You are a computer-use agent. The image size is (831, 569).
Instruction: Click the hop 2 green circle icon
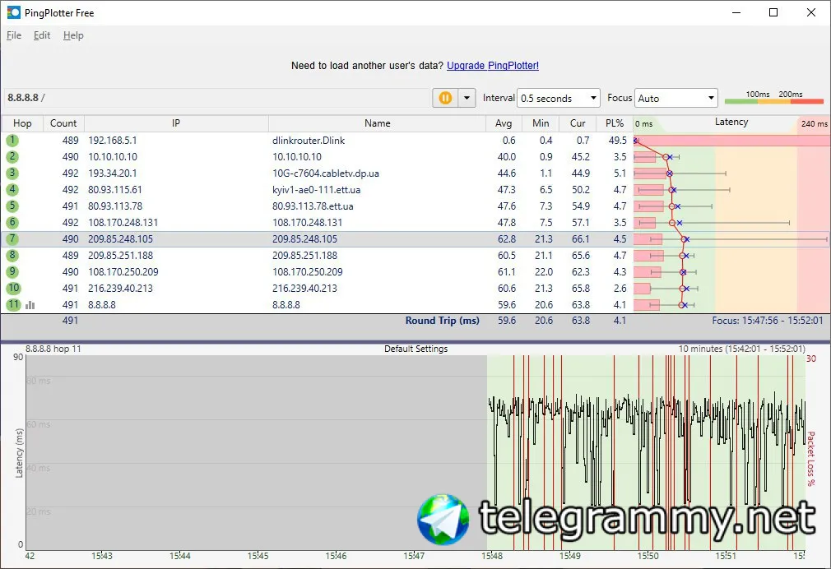point(12,157)
